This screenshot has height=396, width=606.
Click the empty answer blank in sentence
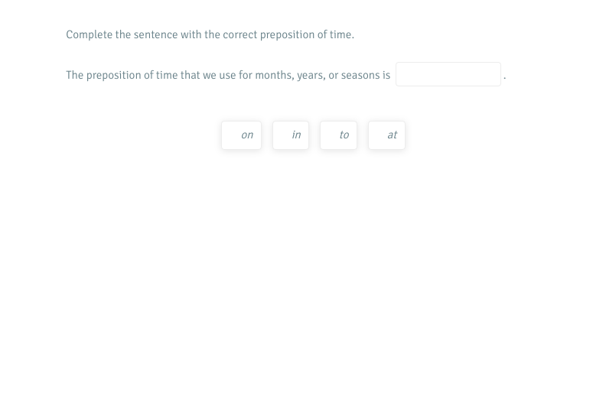pos(448,74)
